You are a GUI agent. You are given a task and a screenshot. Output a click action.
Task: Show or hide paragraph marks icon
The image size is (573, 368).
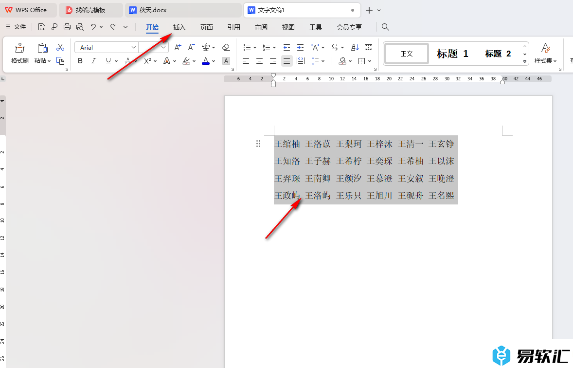(335, 47)
